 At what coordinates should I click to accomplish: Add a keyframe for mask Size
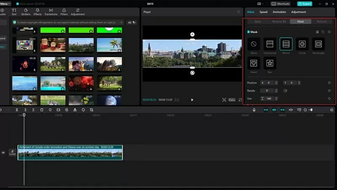tap(329, 98)
